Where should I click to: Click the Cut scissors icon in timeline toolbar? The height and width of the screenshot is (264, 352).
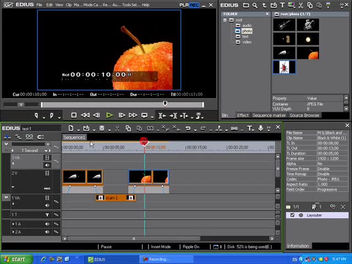point(117,128)
